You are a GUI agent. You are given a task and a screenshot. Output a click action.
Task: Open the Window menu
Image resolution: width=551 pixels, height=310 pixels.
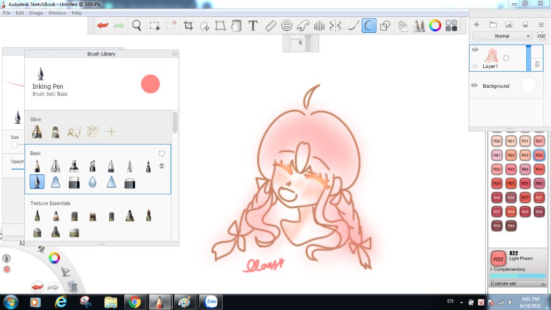[57, 13]
